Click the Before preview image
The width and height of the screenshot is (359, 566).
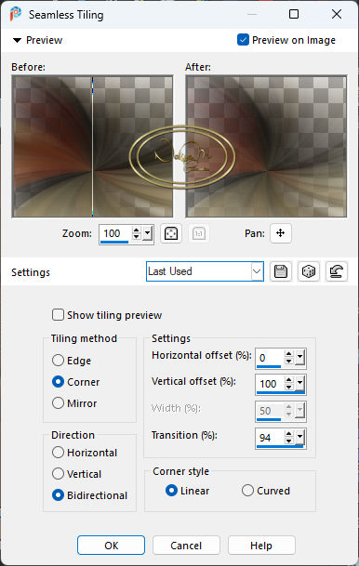[x=92, y=146]
